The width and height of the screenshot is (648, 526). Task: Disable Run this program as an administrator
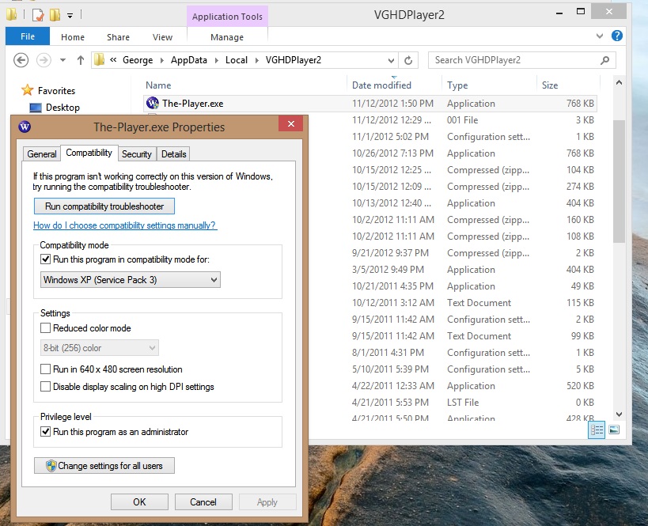(46, 432)
